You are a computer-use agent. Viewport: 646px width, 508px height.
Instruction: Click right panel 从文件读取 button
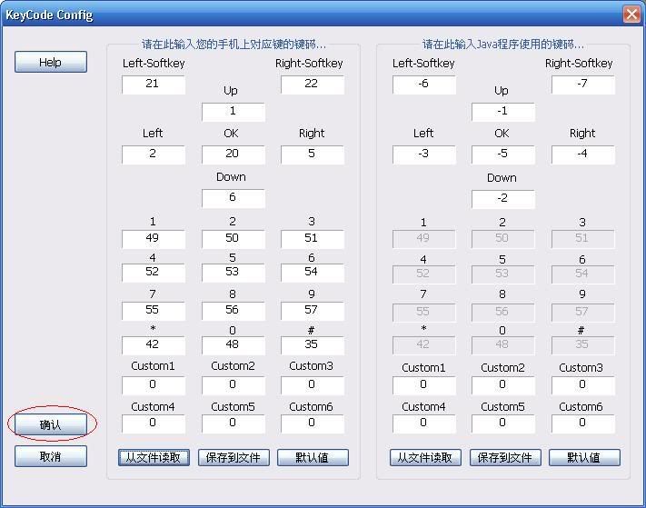pos(425,457)
